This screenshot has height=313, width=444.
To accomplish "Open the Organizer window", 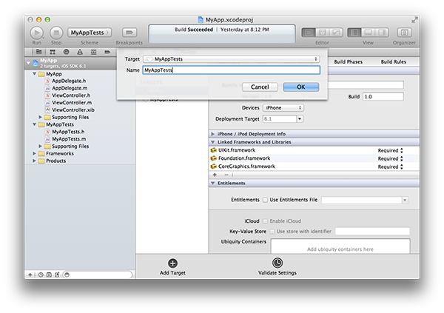I will click(x=404, y=33).
